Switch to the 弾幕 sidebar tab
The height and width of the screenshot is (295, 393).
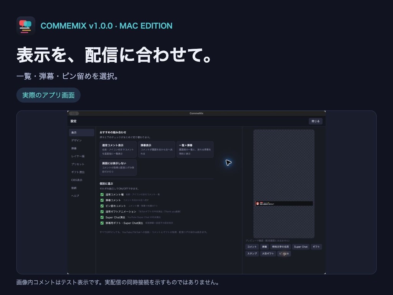(x=81, y=148)
